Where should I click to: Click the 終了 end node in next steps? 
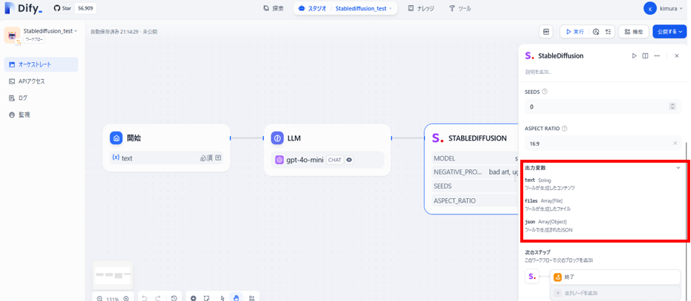coord(615,277)
